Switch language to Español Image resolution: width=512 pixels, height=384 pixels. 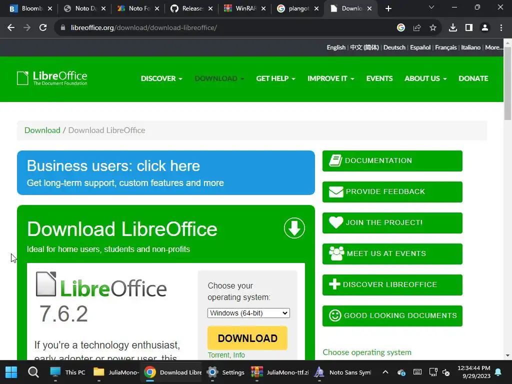pyautogui.click(x=420, y=47)
